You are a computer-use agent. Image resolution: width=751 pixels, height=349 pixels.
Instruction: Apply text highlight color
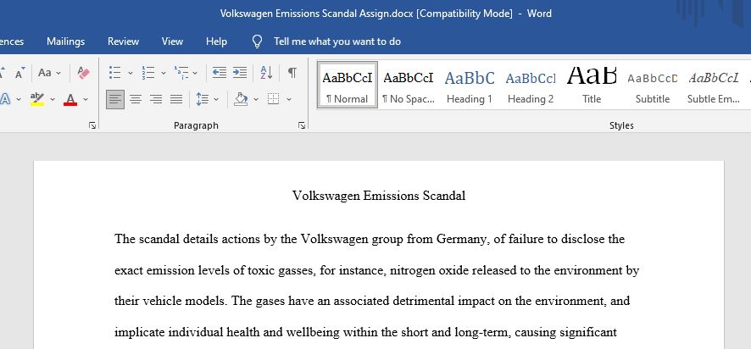37,99
